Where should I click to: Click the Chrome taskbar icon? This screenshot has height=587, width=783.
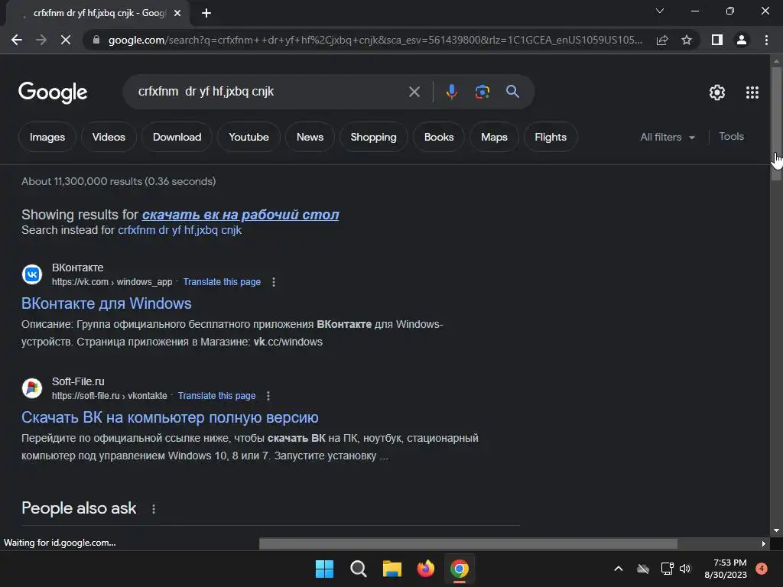click(x=460, y=569)
